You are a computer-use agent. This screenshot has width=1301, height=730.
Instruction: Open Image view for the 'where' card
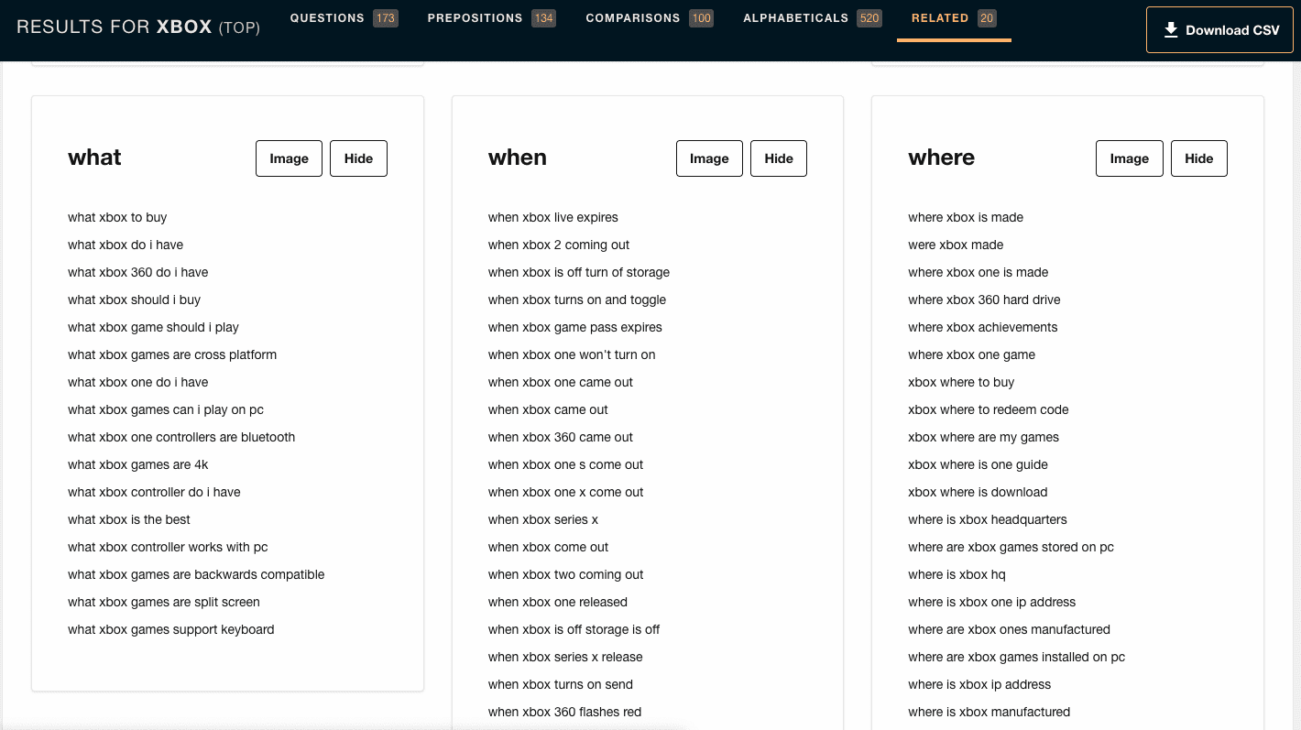tap(1129, 158)
